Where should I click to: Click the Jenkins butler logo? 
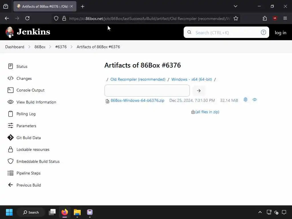point(9,32)
